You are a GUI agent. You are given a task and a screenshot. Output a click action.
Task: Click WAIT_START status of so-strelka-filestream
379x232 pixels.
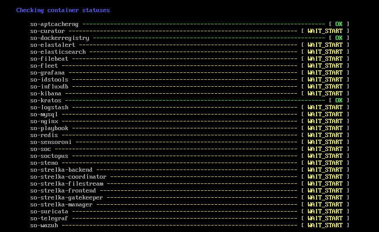325,184
